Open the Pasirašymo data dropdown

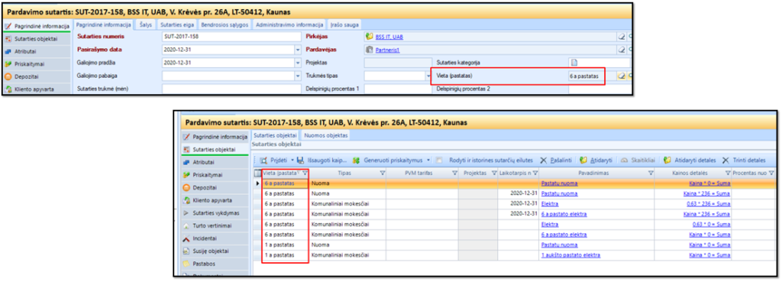pyautogui.click(x=298, y=50)
